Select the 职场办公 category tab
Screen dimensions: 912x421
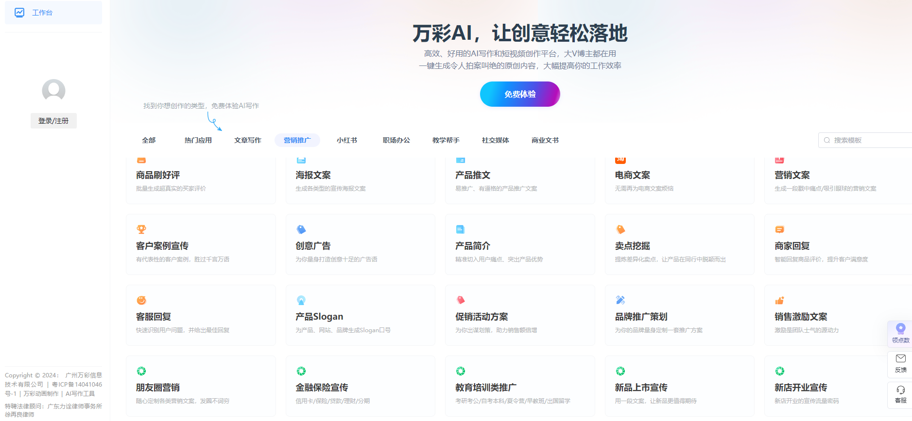[396, 140]
